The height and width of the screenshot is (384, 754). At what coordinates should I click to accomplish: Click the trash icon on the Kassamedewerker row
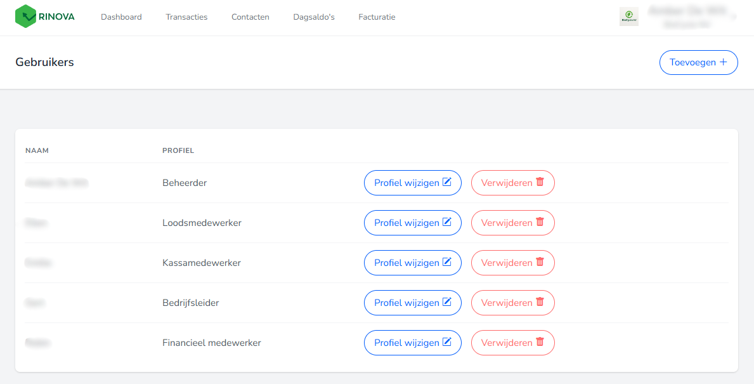(540, 262)
